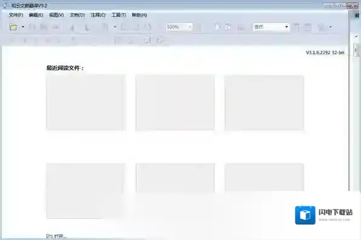
Task: Click the 最近阅读文件 heading
Action: point(65,68)
